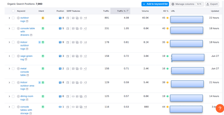Click the orange help question-mark button
Viewport: 224px width, 115px height.
[220, 108]
